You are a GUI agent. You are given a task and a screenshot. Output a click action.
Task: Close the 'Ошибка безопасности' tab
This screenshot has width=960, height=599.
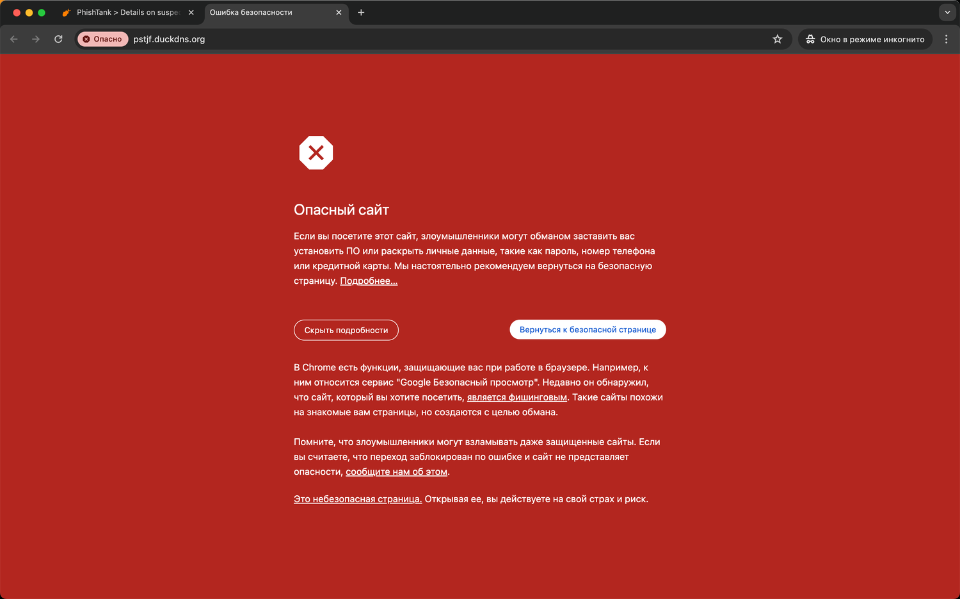(339, 12)
